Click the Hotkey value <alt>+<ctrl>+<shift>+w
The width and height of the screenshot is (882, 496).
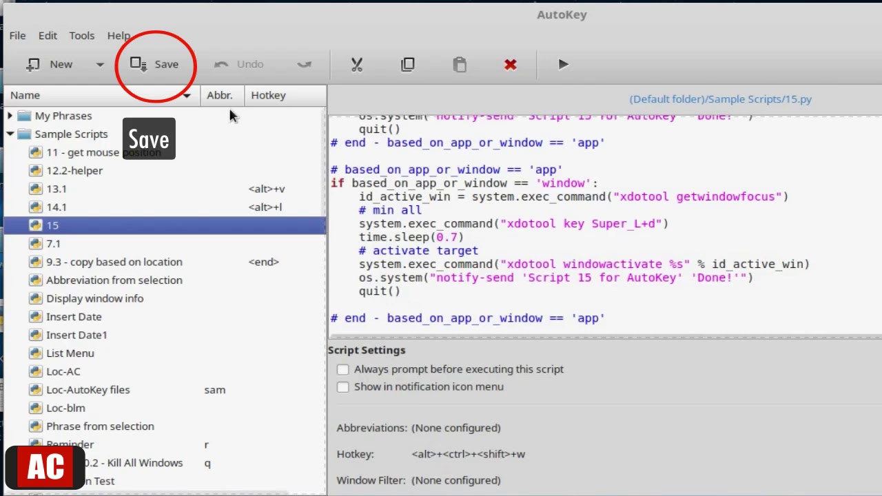coord(469,454)
